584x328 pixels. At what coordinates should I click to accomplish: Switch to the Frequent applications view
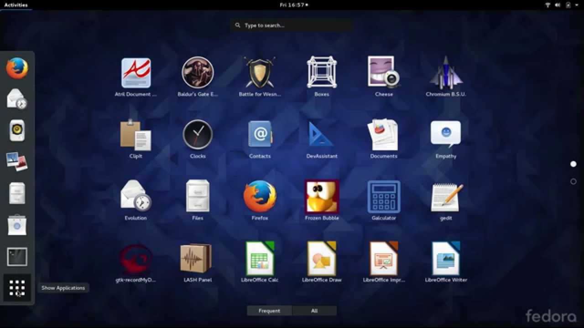269,311
